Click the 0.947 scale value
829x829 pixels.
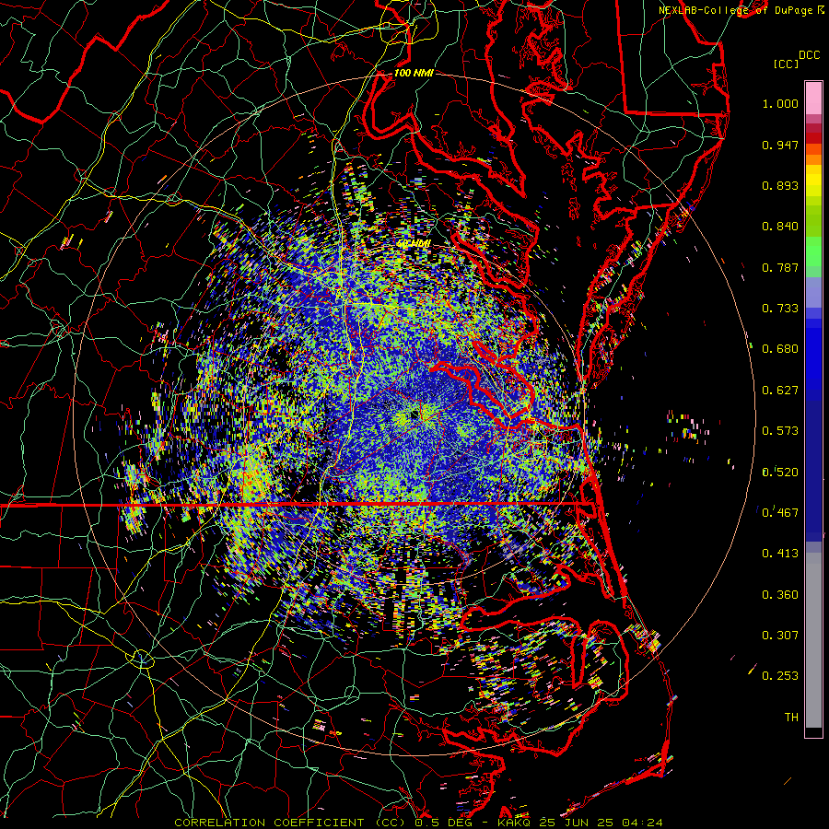point(780,145)
